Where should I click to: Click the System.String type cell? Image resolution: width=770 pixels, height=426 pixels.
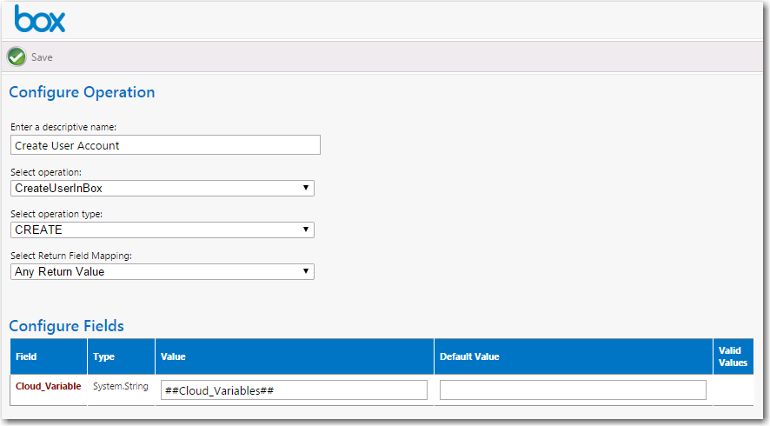(x=119, y=386)
